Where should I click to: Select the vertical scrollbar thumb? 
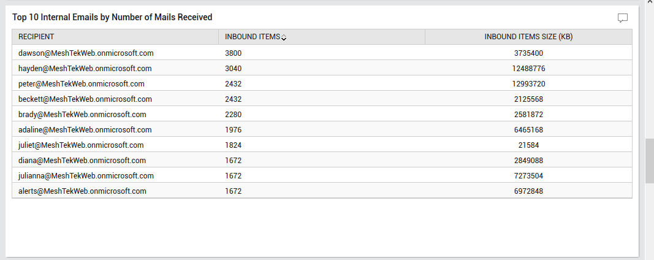(x=650, y=161)
